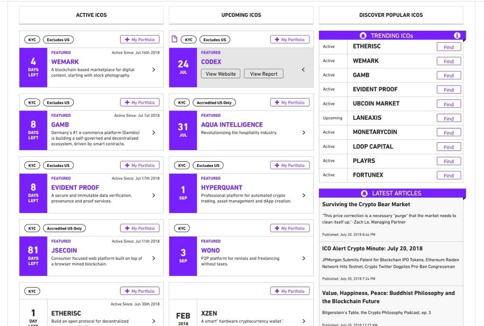Click 'Revolutionizing the hospitality industry.' description

pos(239,133)
